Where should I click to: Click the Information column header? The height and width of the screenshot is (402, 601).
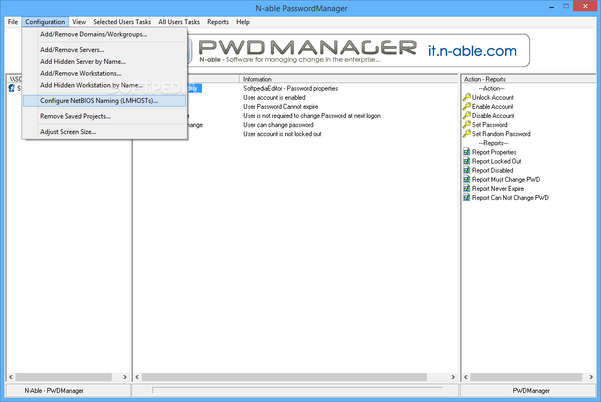click(349, 79)
